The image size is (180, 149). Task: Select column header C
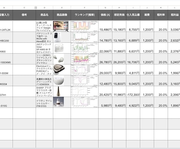tap(24, 8)
